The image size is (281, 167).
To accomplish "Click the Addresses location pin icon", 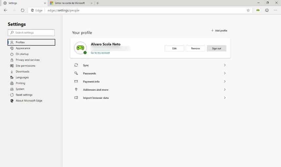I will [x=76, y=89].
